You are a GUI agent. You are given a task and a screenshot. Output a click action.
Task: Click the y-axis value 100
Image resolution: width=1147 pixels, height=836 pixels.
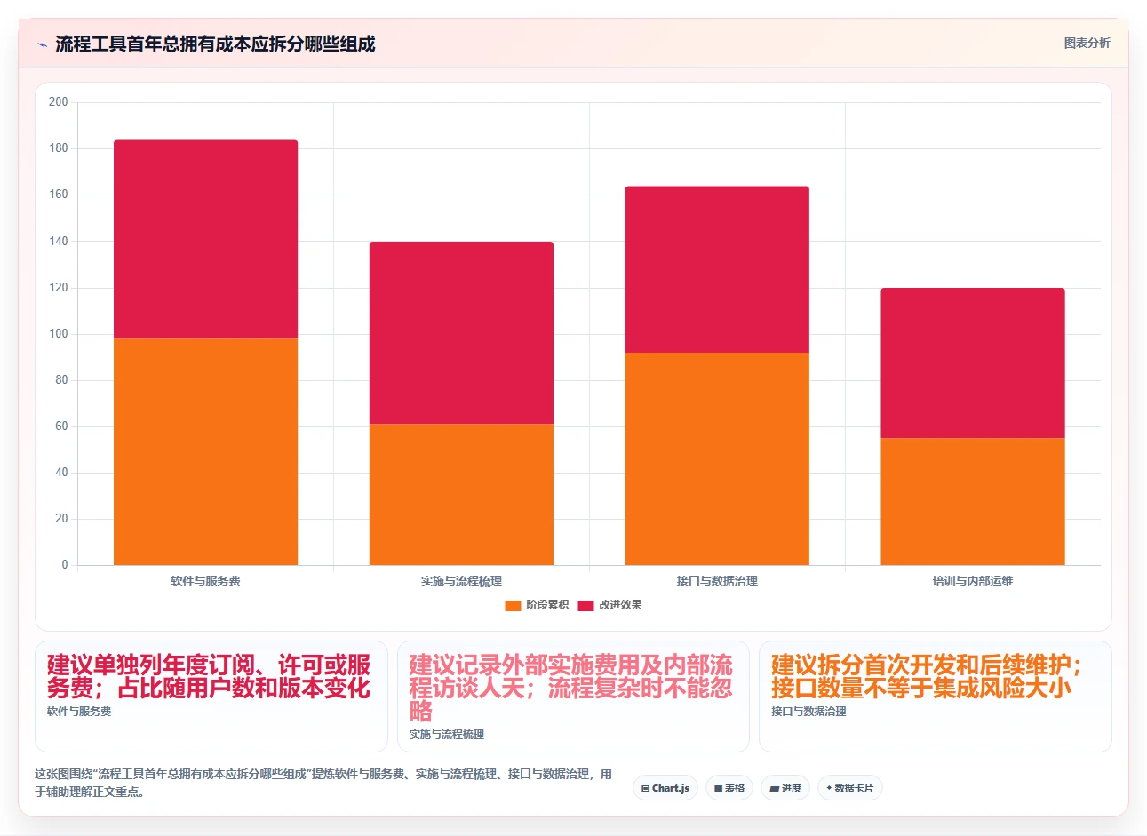click(x=59, y=334)
